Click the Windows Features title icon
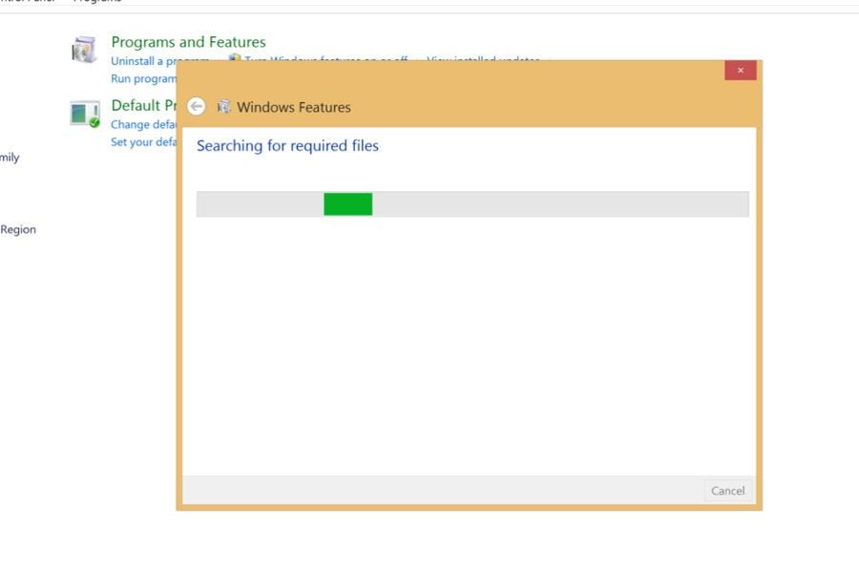This screenshot has width=859, height=573. point(223,106)
